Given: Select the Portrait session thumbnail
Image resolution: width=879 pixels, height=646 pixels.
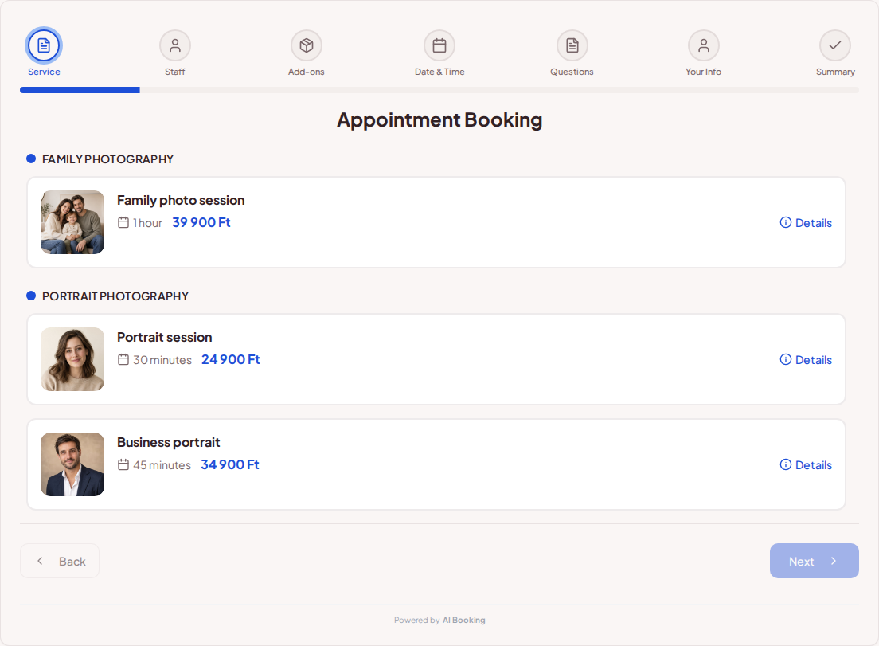Looking at the screenshot, I should [72, 359].
